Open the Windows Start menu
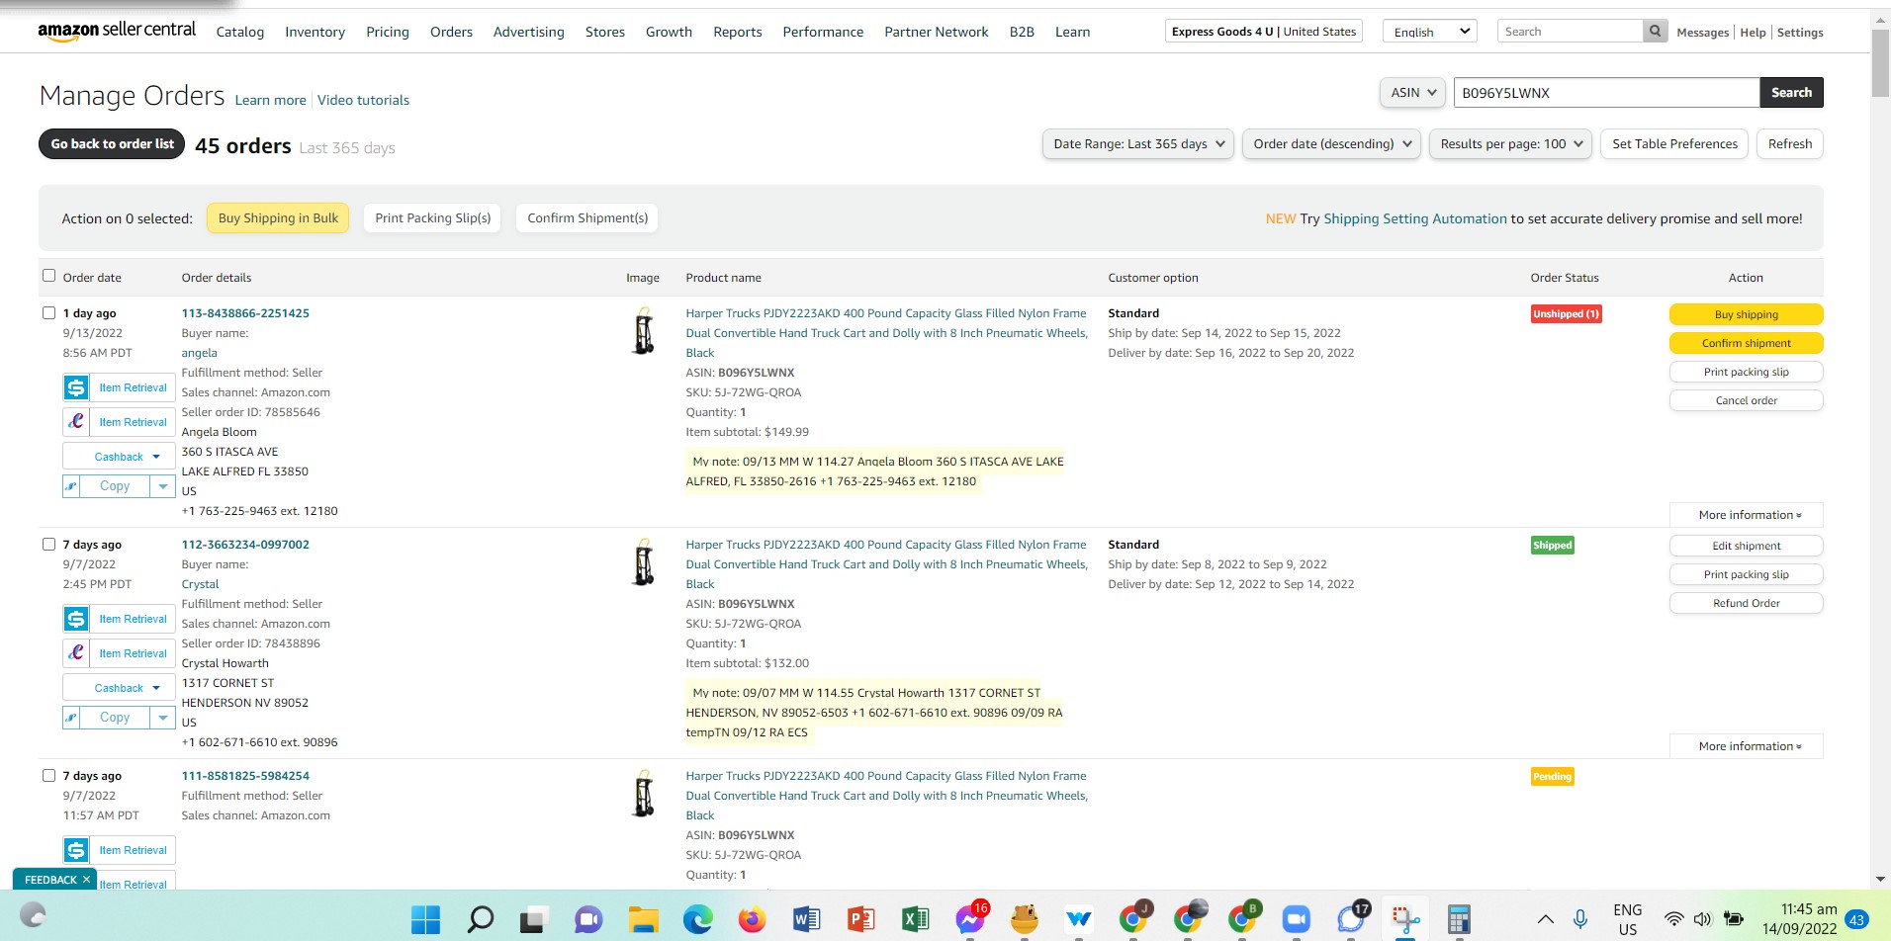The image size is (1891, 941). [x=425, y=920]
